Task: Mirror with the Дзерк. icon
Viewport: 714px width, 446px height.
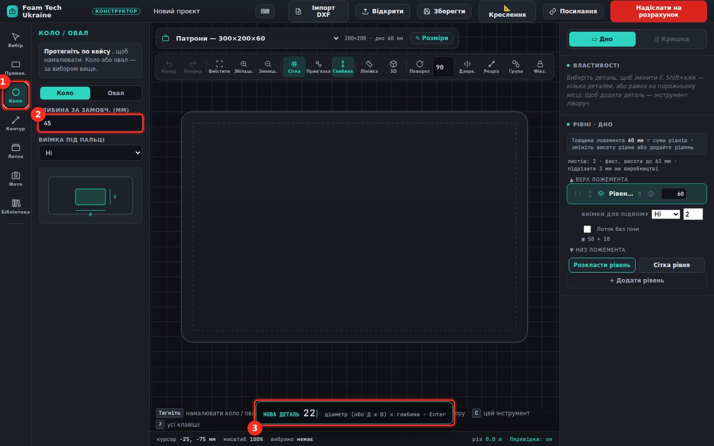Action: (x=467, y=67)
